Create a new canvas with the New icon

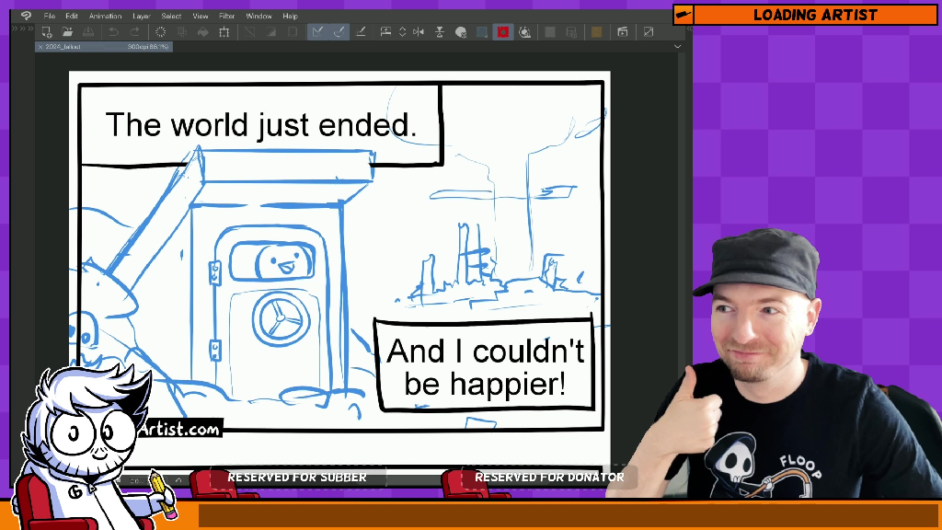46,32
